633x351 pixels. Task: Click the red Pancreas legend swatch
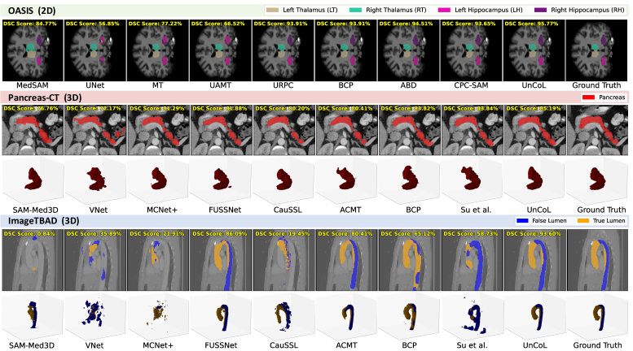588,97
